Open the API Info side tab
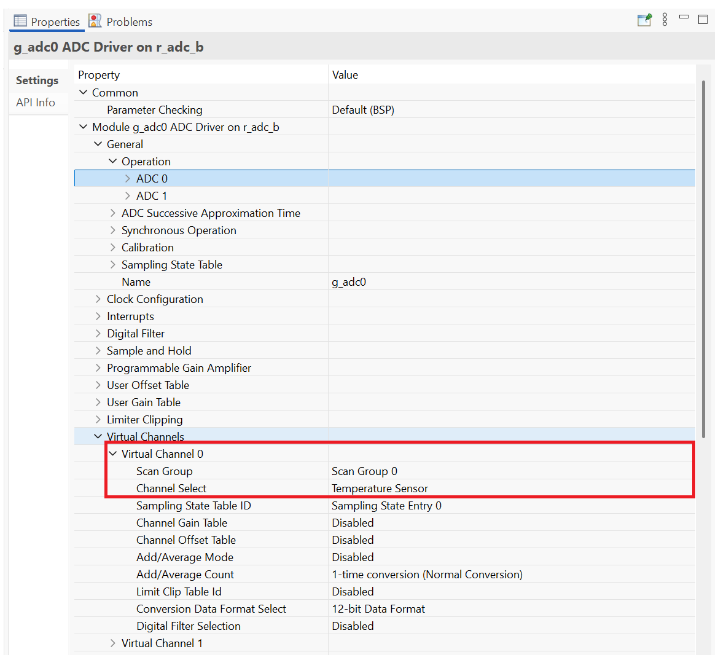 click(x=36, y=103)
